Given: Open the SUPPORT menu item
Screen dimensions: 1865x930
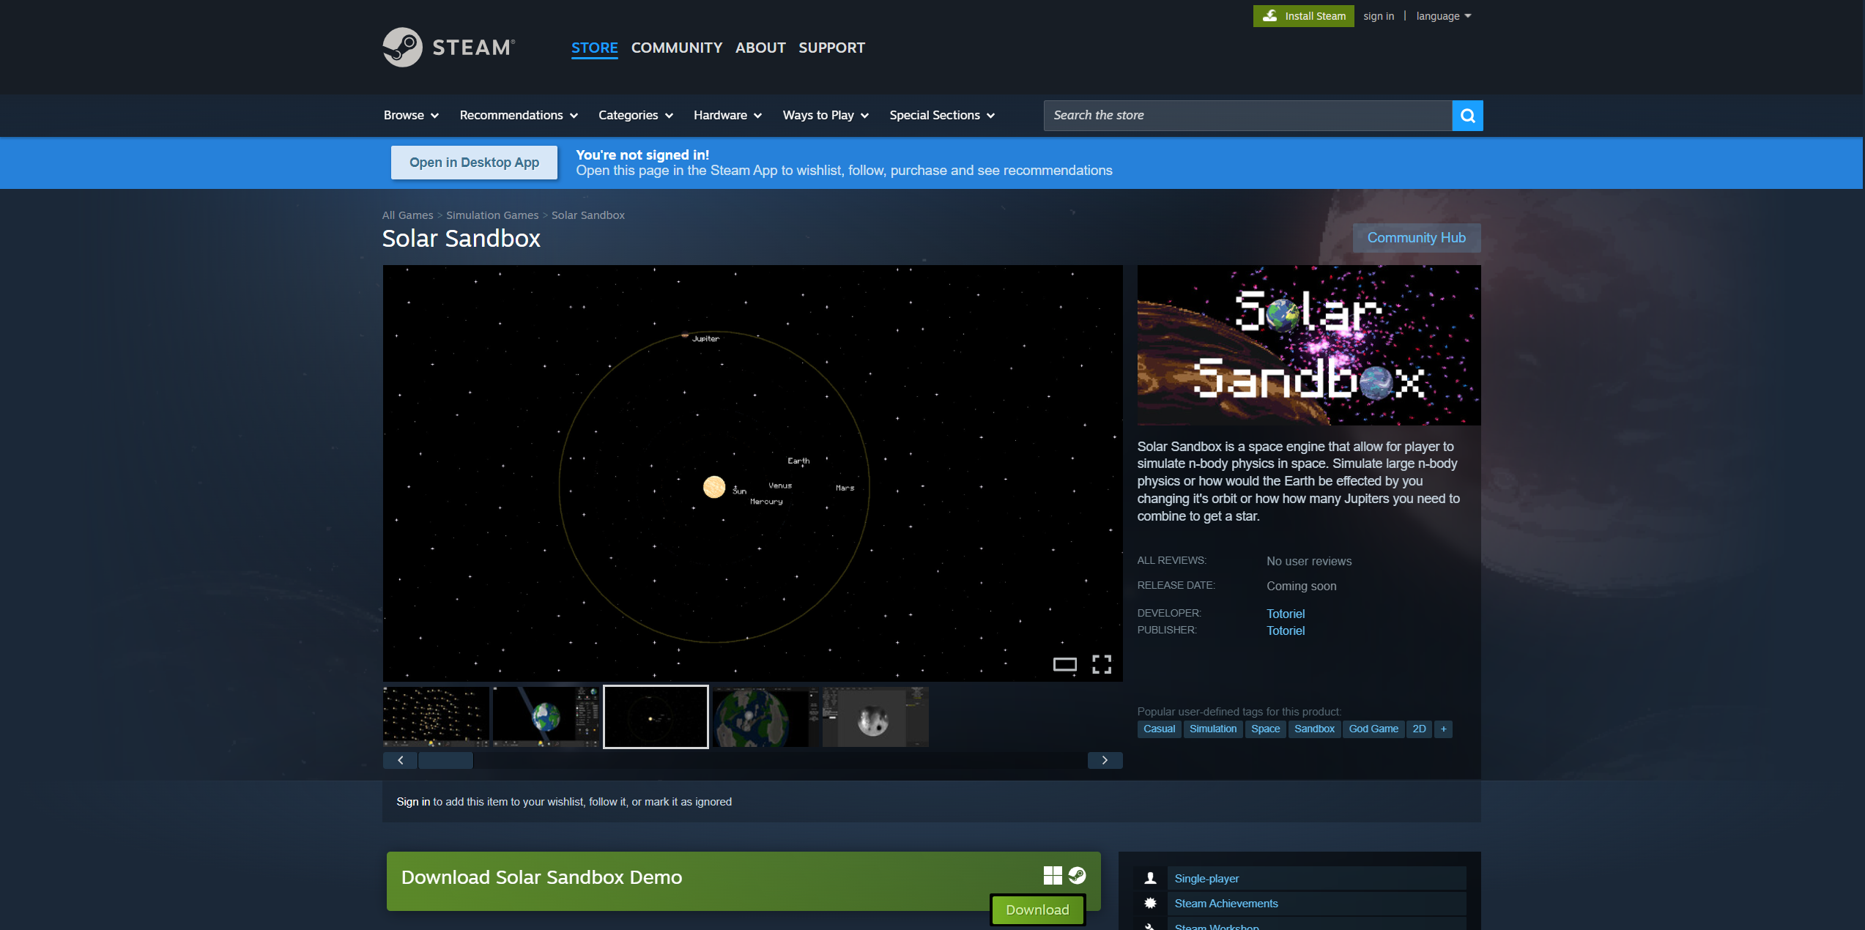Looking at the screenshot, I should click(x=831, y=48).
